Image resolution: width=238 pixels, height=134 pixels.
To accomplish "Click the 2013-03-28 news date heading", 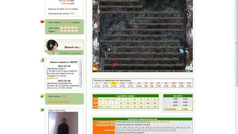I will click(x=64, y=81).
